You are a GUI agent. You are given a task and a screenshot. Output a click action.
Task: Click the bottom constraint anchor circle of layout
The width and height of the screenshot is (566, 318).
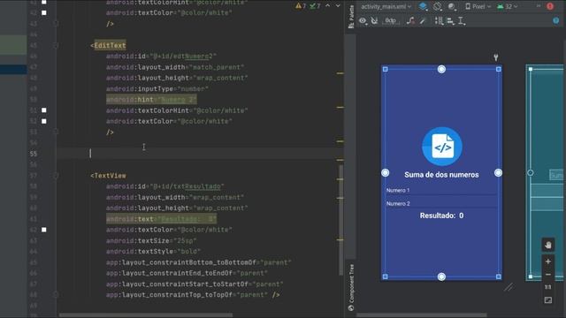tap(441, 276)
